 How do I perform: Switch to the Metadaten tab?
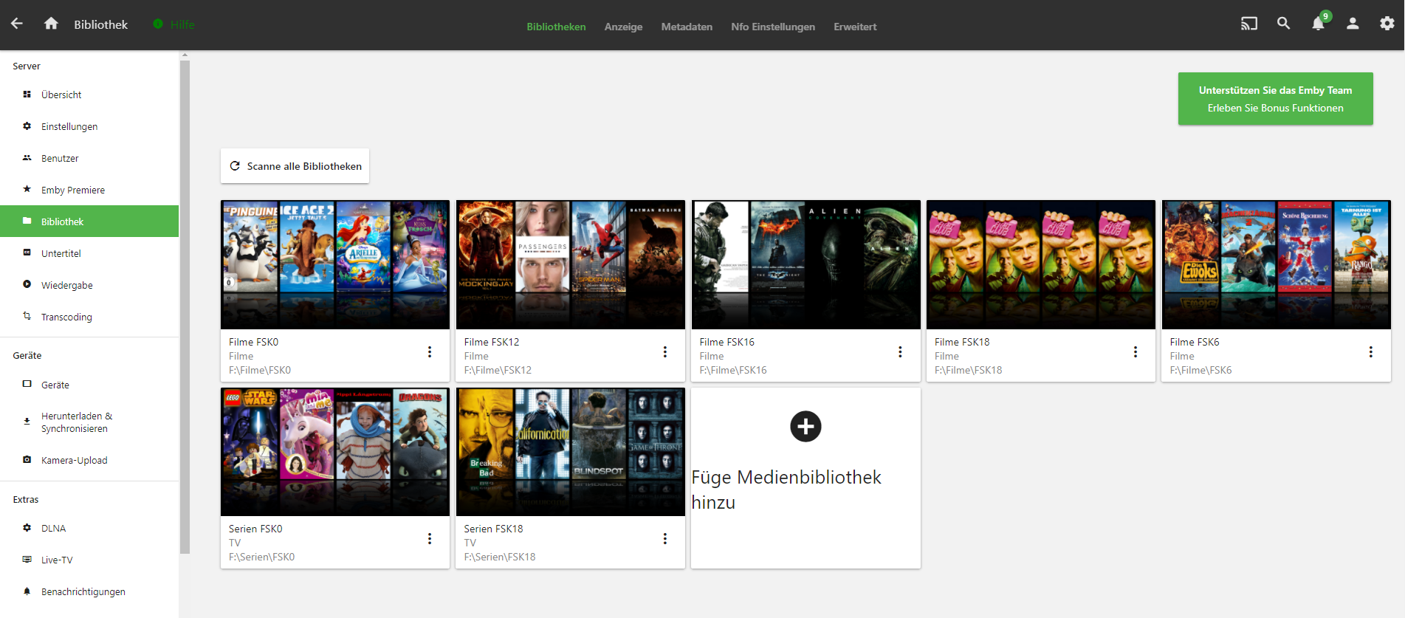pyautogui.click(x=687, y=27)
